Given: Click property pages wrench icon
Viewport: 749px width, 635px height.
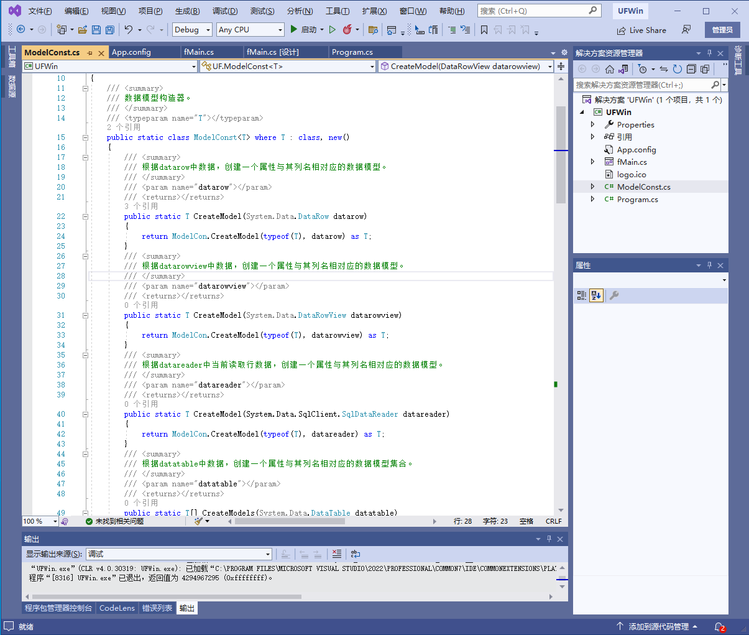Looking at the screenshot, I should 614,295.
